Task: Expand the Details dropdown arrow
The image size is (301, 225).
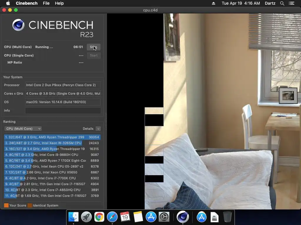Action: tap(98, 129)
